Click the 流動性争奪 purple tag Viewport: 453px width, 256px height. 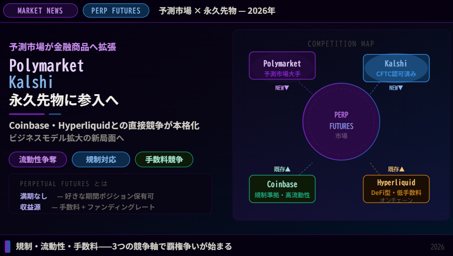pos(38,159)
